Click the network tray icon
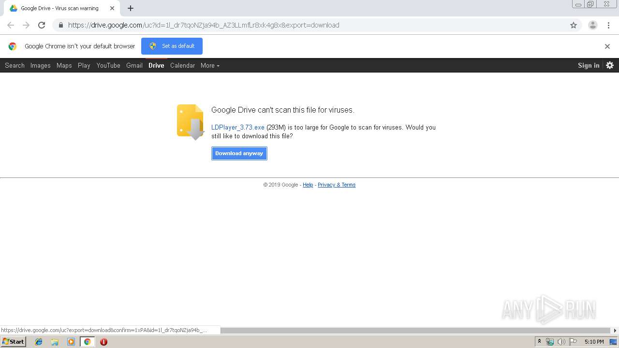 tap(550, 342)
